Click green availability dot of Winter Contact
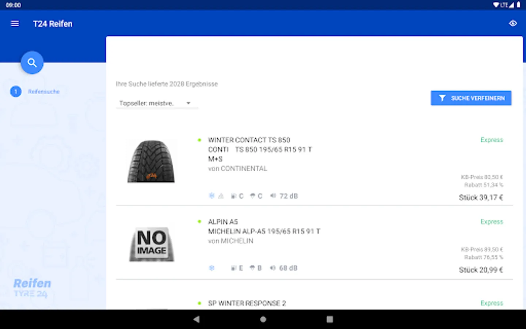526x329 pixels. (x=199, y=140)
